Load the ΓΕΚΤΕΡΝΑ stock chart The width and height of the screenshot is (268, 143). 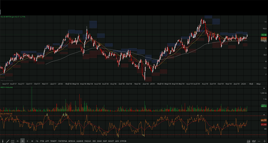point(62,141)
